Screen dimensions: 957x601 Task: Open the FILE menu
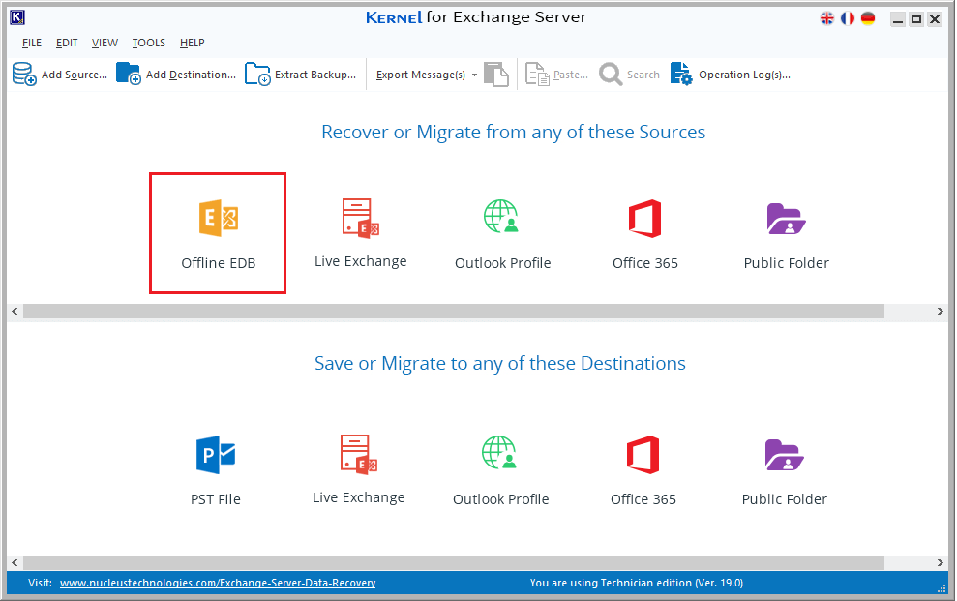[32, 43]
